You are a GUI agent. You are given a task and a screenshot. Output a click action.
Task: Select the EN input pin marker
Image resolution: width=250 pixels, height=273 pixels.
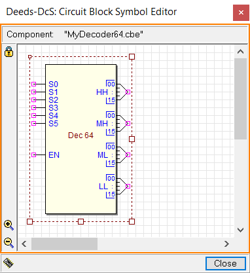34,155
